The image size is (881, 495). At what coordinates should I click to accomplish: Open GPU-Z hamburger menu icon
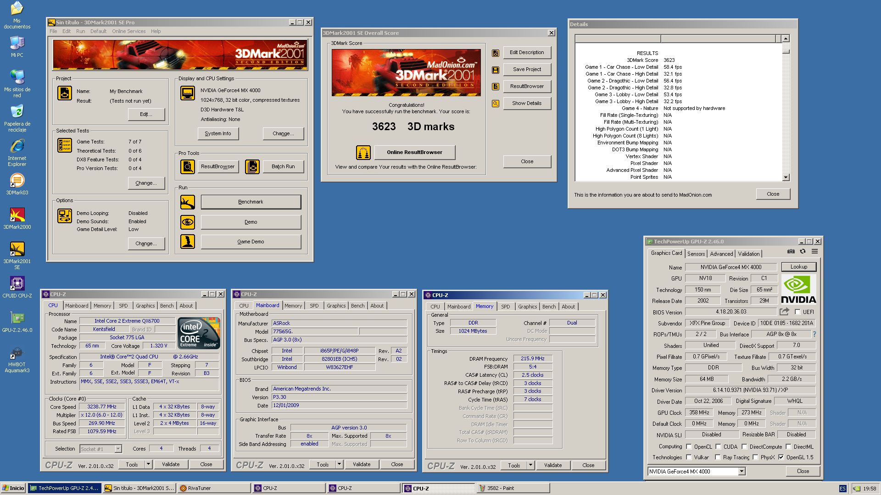tap(814, 252)
